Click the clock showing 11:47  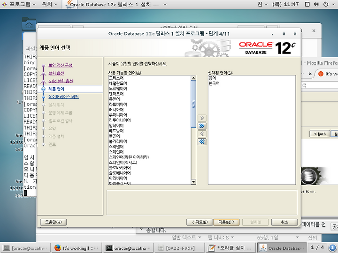coord(285,4)
